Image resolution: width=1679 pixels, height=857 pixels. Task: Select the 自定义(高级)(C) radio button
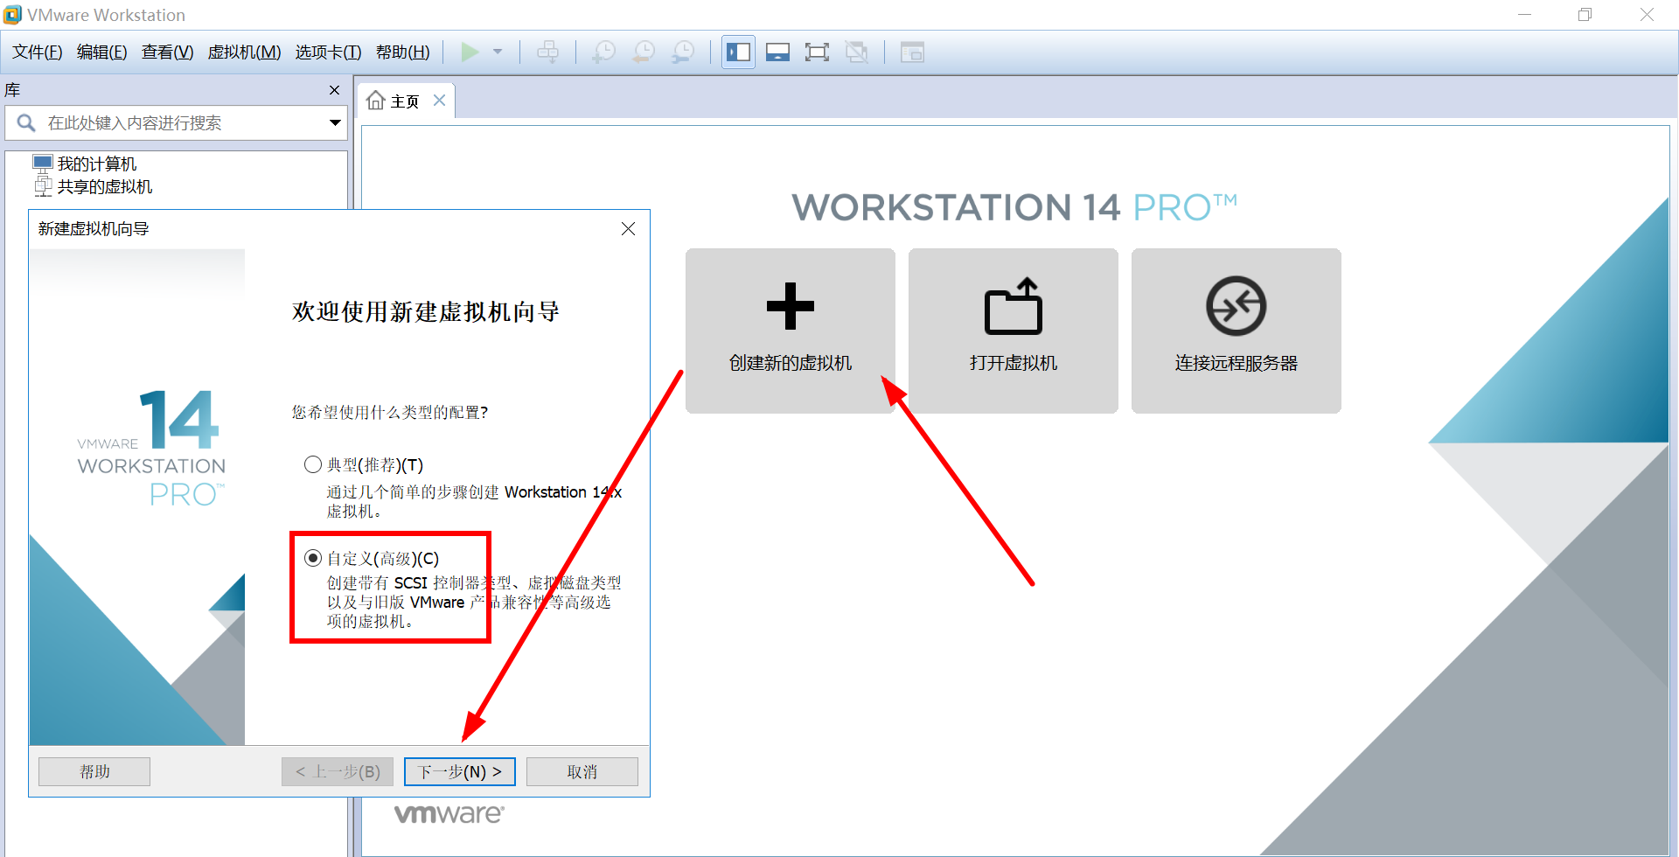[x=312, y=558]
